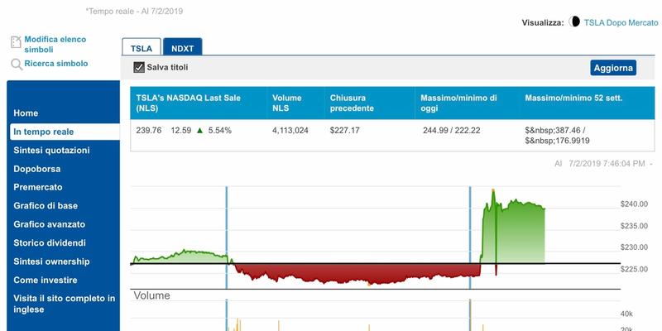This screenshot has height=331, width=662.
Task: Open the TSLA Dopo Mercato link
Action: pos(621,23)
